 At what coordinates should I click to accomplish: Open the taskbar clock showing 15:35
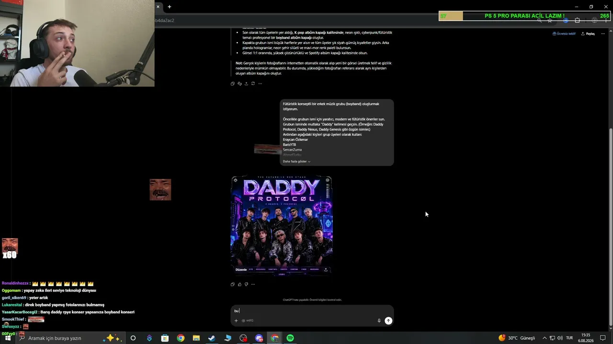(x=586, y=338)
